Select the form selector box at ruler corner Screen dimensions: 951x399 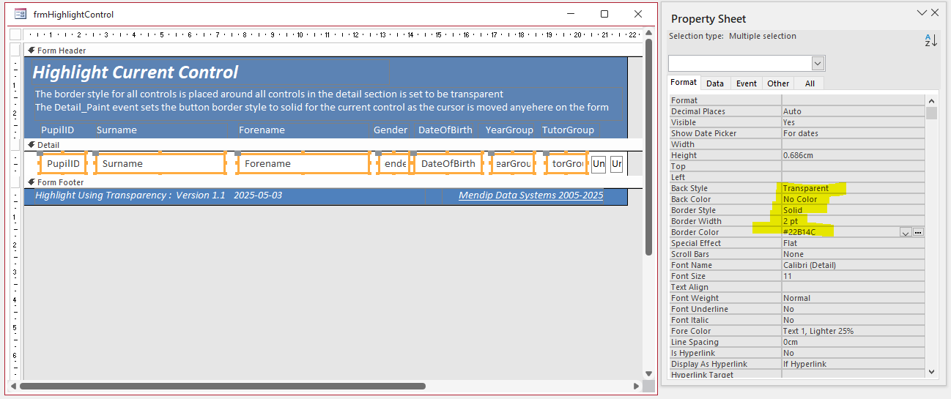[15, 34]
